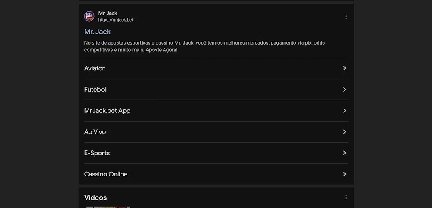432x208 pixels.
Task: Click the description text starting 'No site de apostas'
Action: 204,47
